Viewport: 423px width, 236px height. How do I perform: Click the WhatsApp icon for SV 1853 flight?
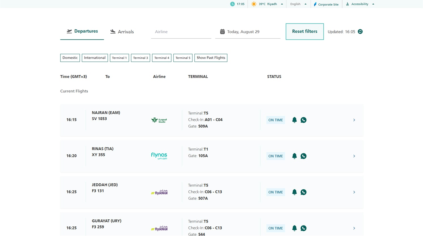point(303,120)
